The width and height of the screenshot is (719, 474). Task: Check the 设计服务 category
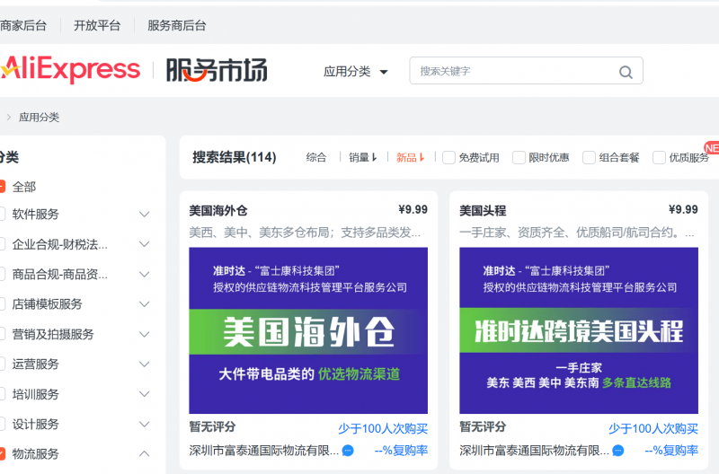(x=2, y=424)
